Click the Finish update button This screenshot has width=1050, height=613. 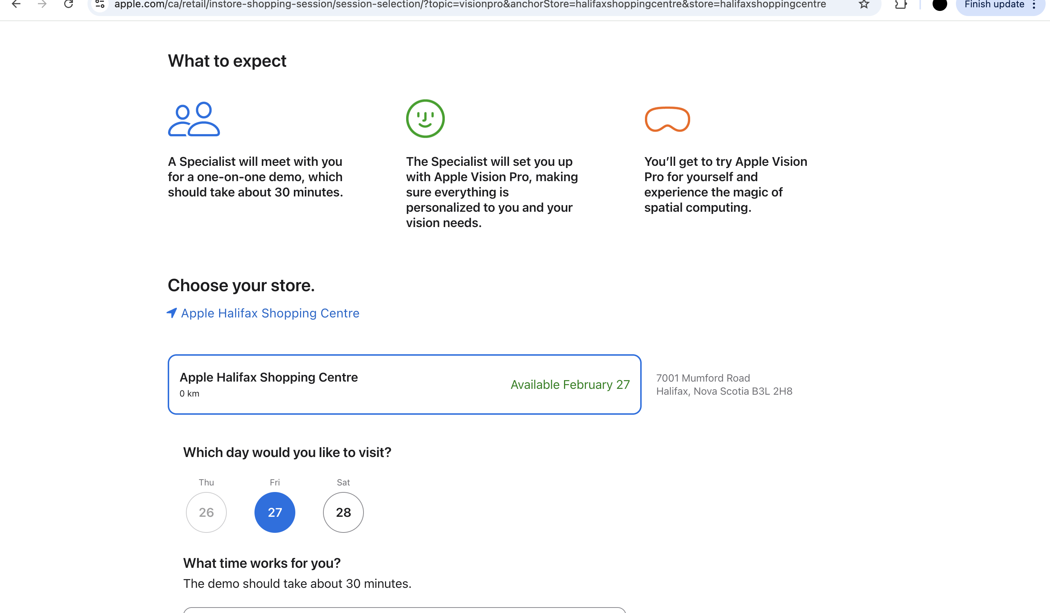point(994,5)
